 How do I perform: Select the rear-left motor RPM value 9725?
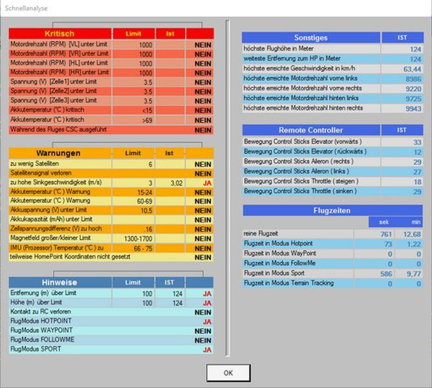click(x=413, y=99)
